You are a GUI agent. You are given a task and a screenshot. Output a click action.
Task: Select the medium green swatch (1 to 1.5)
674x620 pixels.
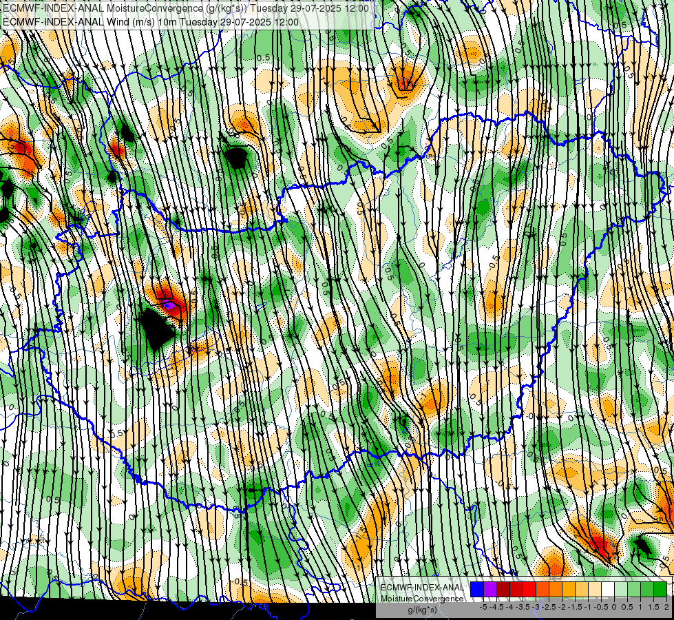point(647,589)
